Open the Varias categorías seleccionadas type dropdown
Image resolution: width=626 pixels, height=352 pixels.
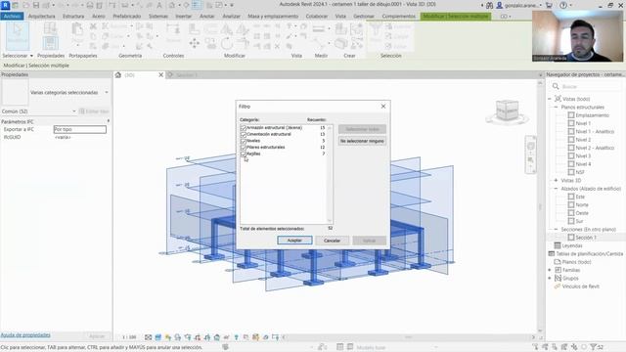pos(107,92)
